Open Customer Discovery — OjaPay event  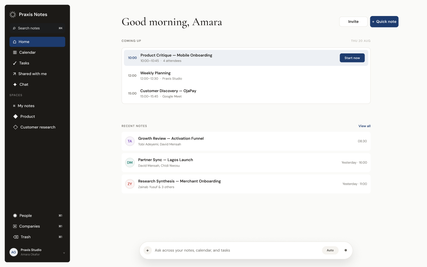pos(246,93)
